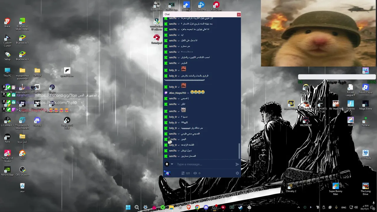Select the PEAK game shortcut
Screen dimensions: 377x212
pyautogui.click(x=350, y=122)
